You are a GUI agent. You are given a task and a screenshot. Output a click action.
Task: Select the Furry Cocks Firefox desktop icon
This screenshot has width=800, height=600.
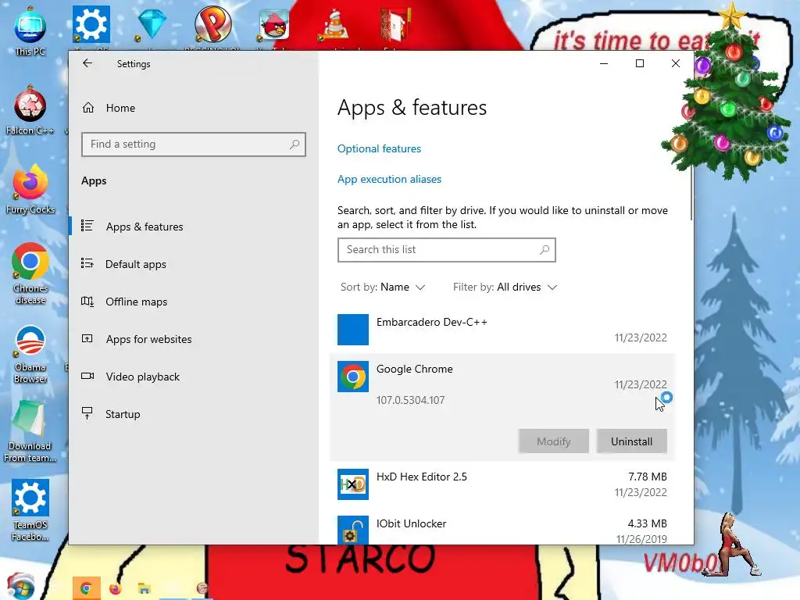(x=30, y=190)
